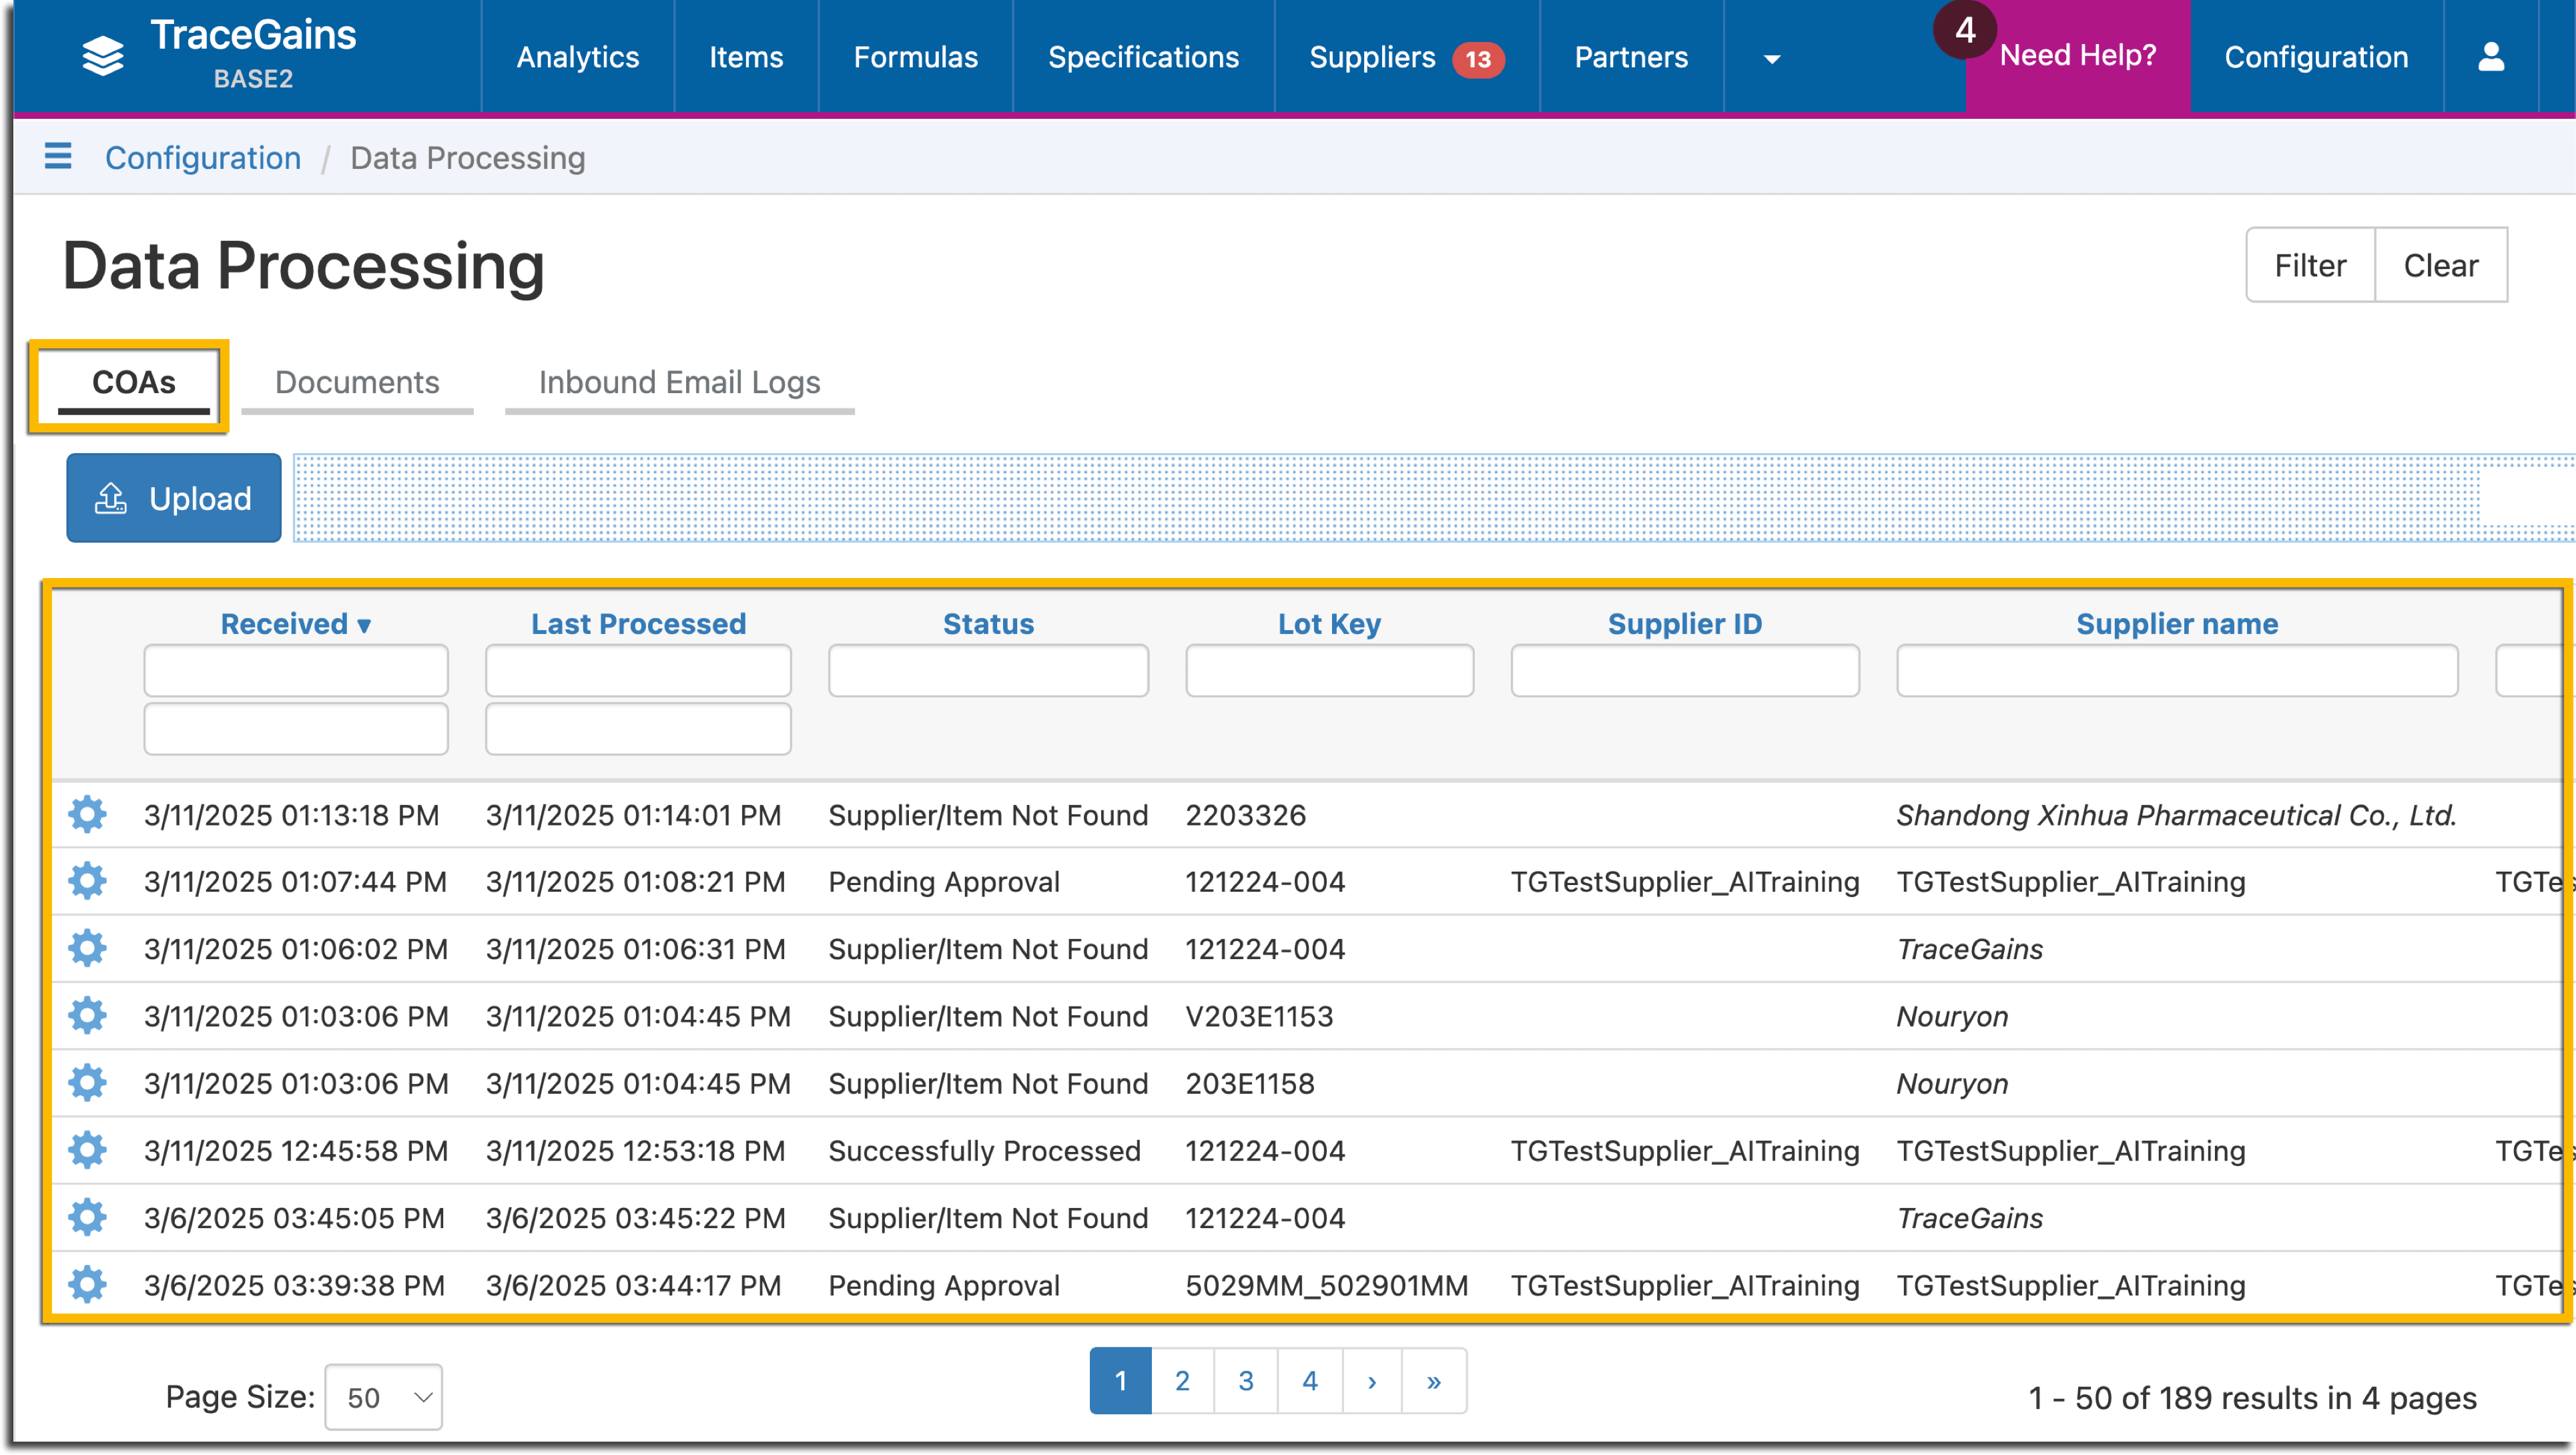Screen dimensions: 2576x1455
Task: Focus the Supplier name filter field
Action: pyautogui.click(x=2177, y=670)
